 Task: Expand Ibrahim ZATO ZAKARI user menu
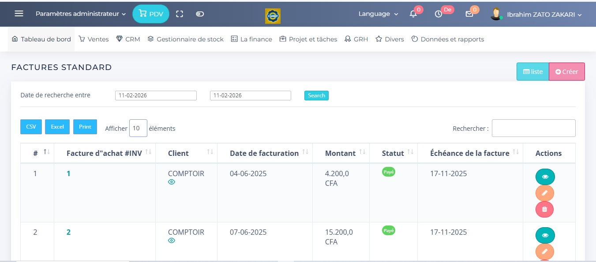(544, 15)
